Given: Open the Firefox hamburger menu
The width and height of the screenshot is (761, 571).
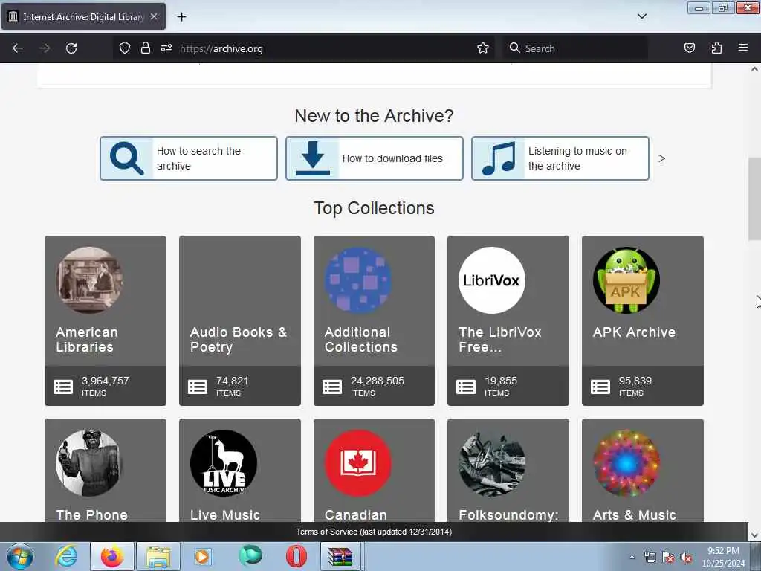Looking at the screenshot, I should click(x=742, y=48).
